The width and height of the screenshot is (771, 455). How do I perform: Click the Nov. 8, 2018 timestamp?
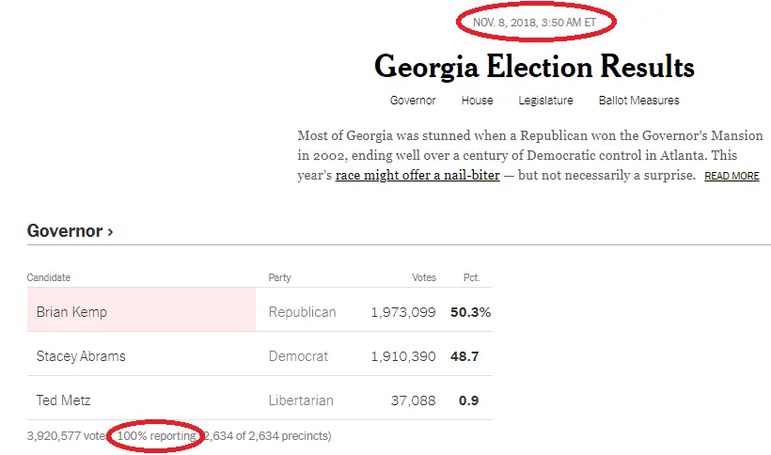click(x=532, y=22)
